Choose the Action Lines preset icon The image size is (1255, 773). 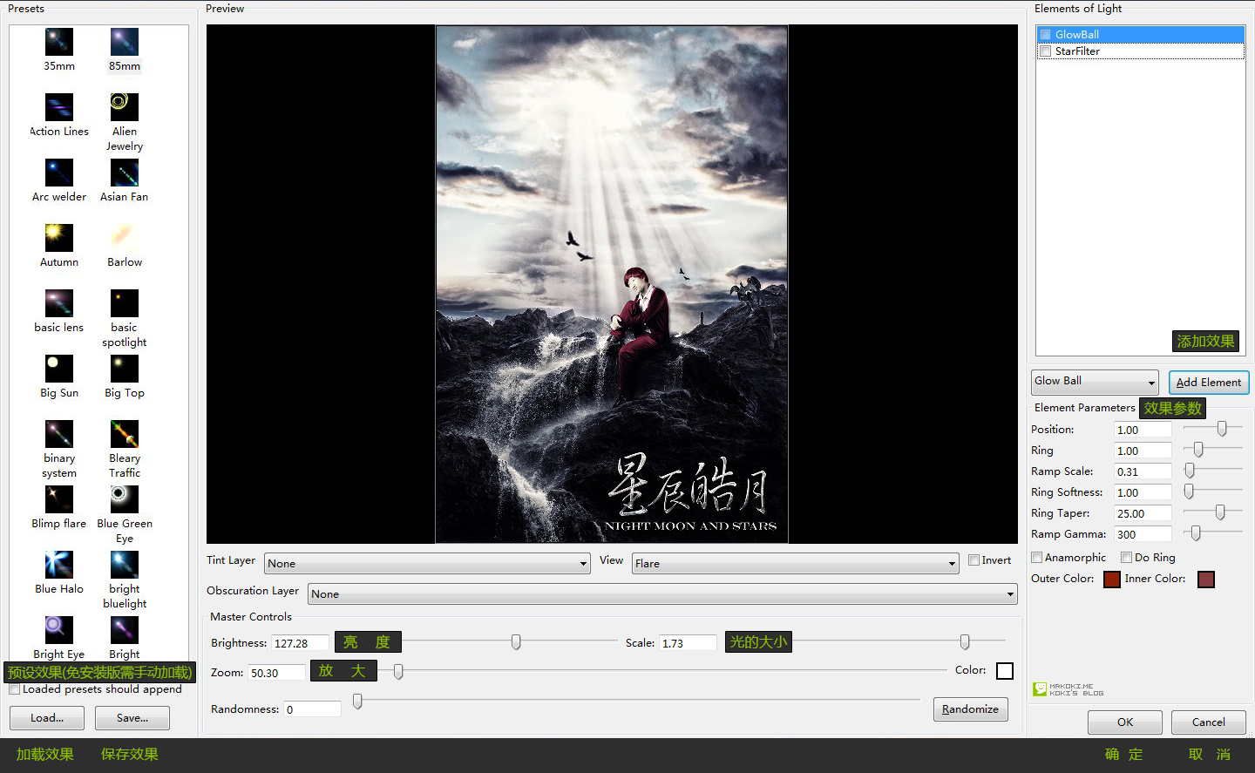click(59, 107)
